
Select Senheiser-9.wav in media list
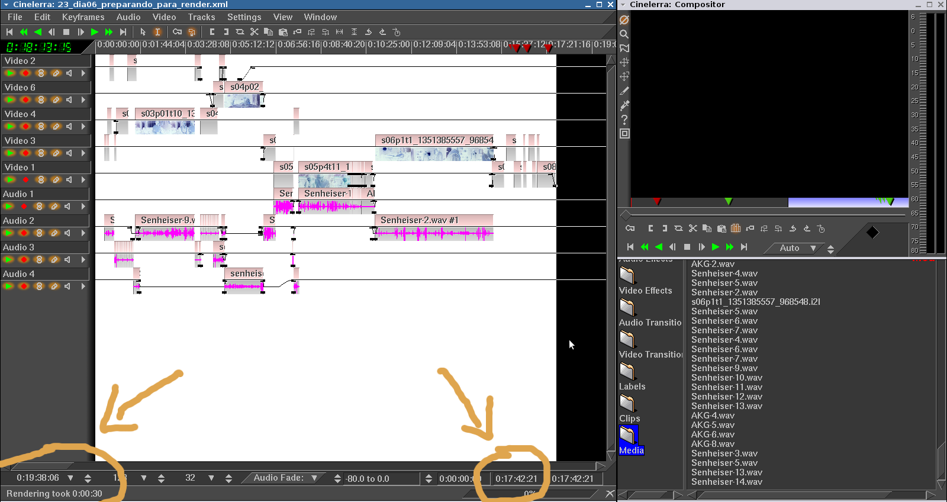coord(724,368)
